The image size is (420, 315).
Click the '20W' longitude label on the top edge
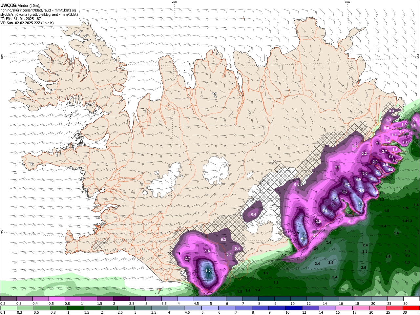(175, 2)
